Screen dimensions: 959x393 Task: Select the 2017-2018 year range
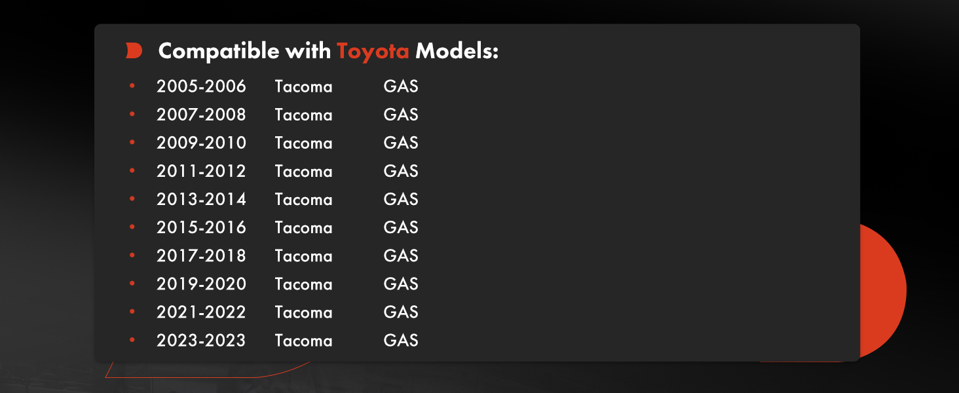pos(201,255)
